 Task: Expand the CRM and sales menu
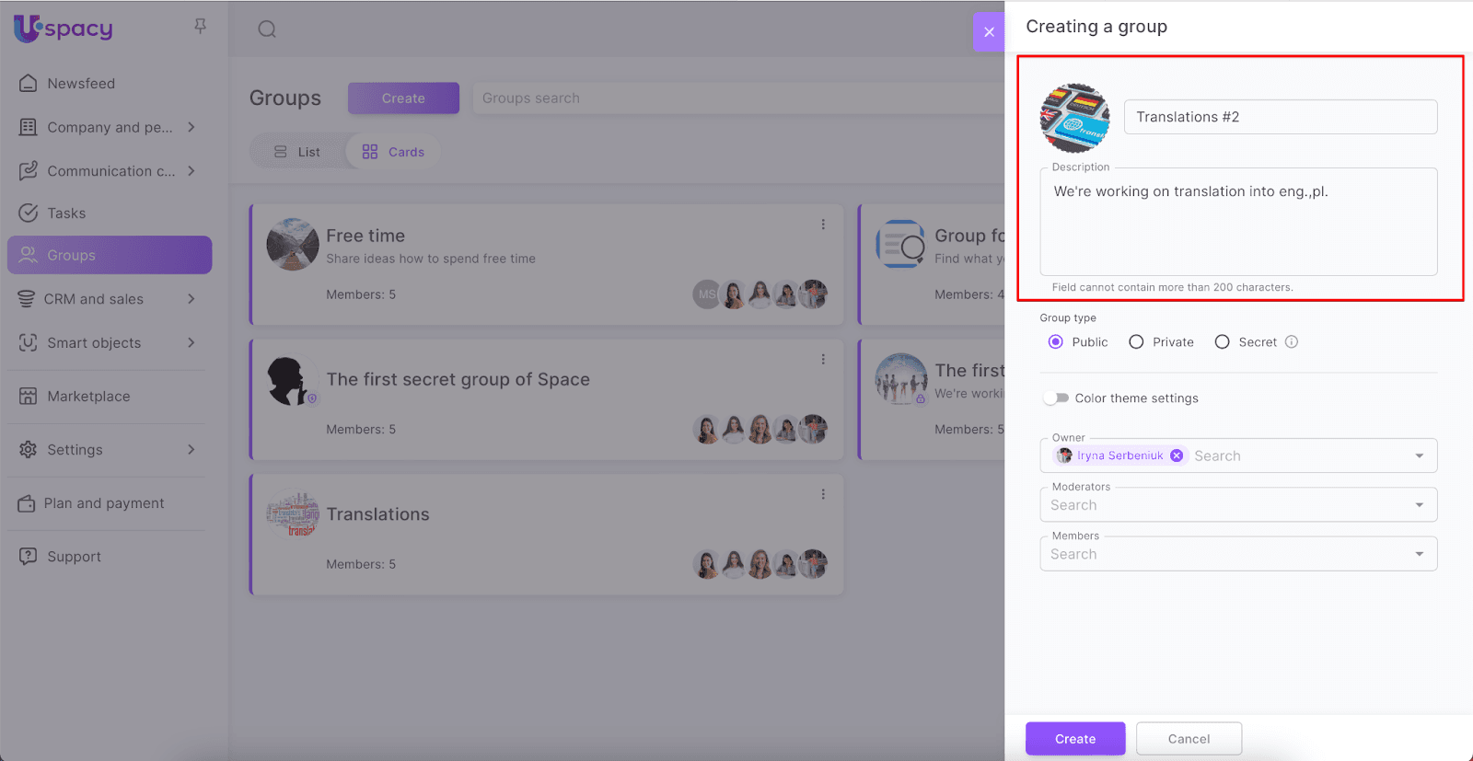pyautogui.click(x=191, y=299)
